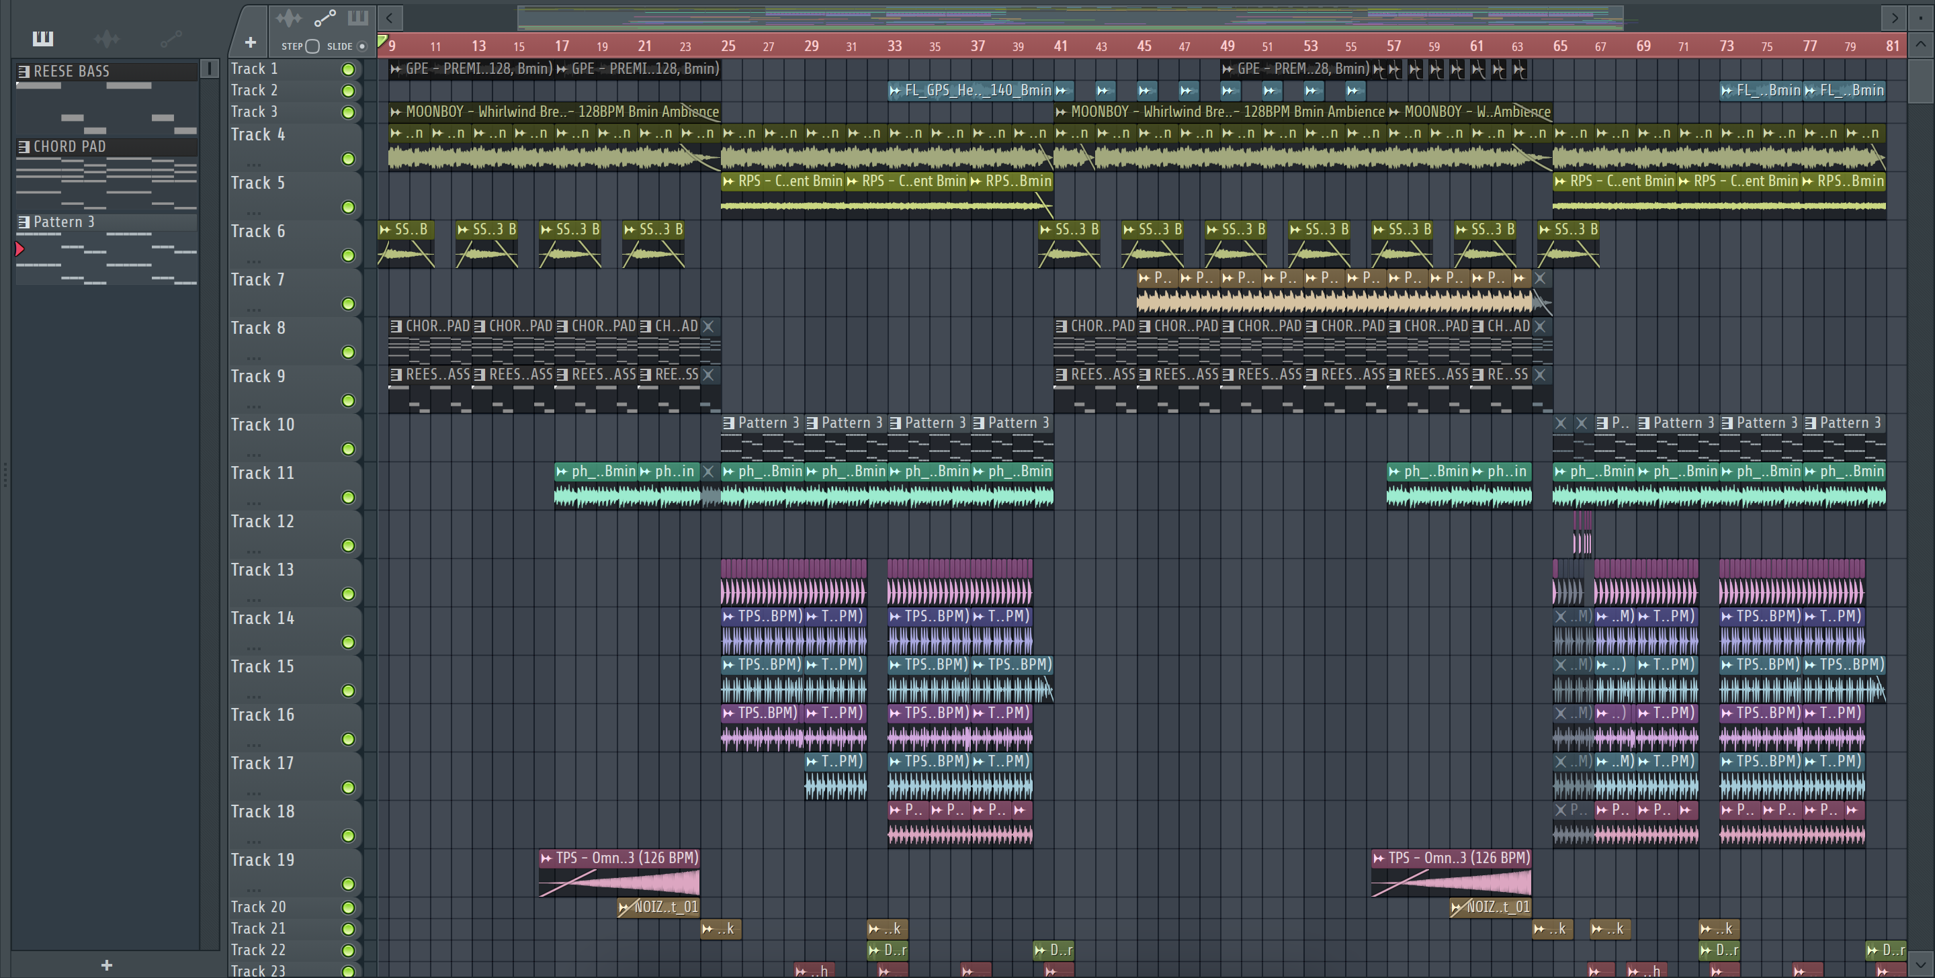Mute Track 19
Screen dimensions: 1935x978
click(x=348, y=884)
